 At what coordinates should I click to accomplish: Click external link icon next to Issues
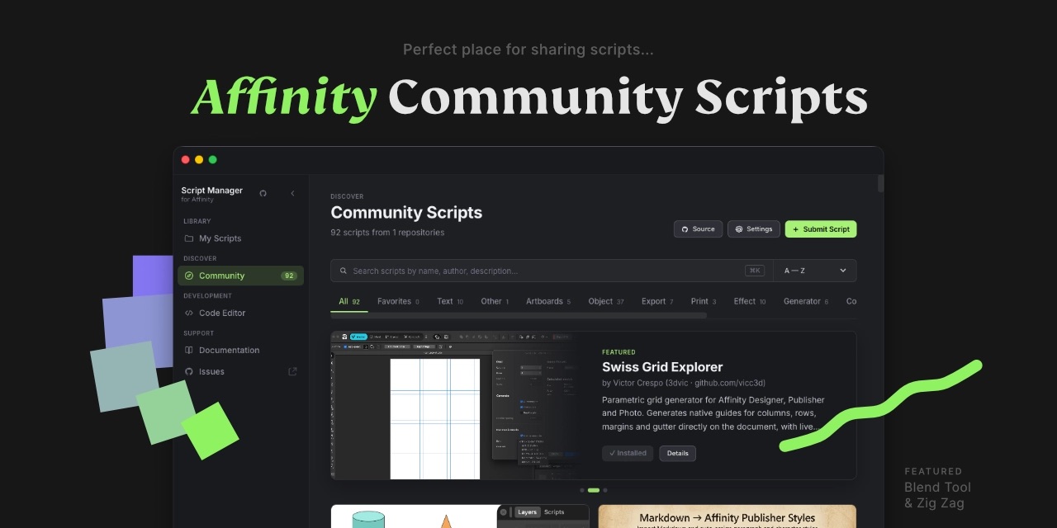(x=292, y=371)
